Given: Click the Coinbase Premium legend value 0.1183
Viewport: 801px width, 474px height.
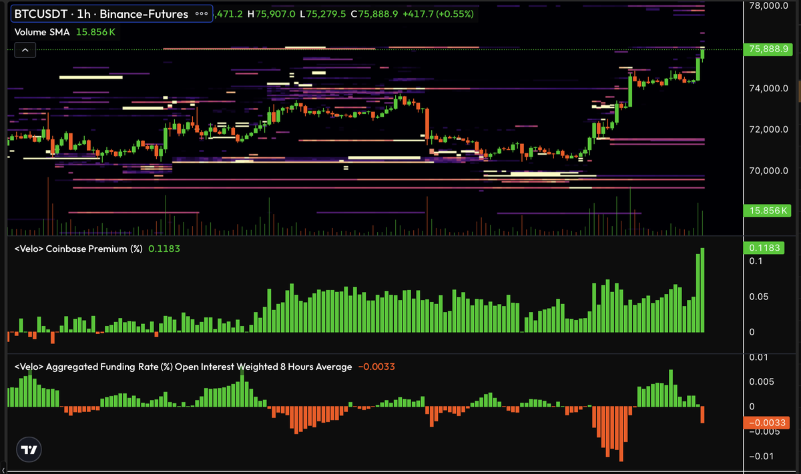Looking at the screenshot, I should click(164, 248).
